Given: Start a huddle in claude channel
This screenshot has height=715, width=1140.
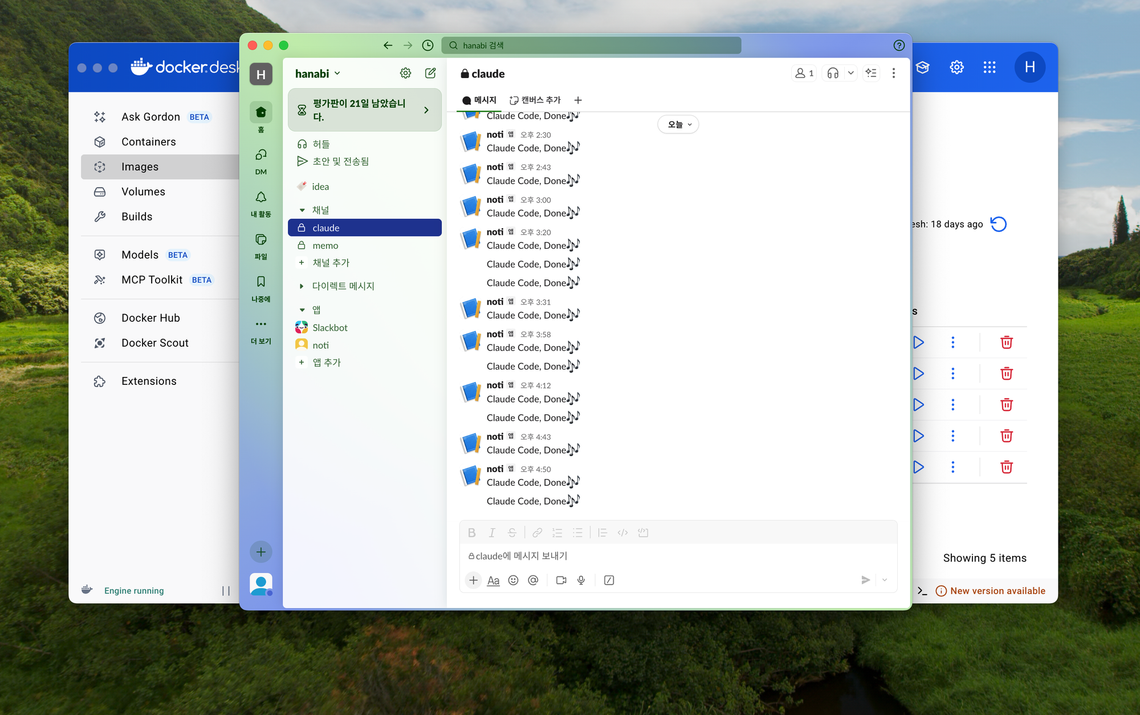Looking at the screenshot, I should [x=833, y=73].
